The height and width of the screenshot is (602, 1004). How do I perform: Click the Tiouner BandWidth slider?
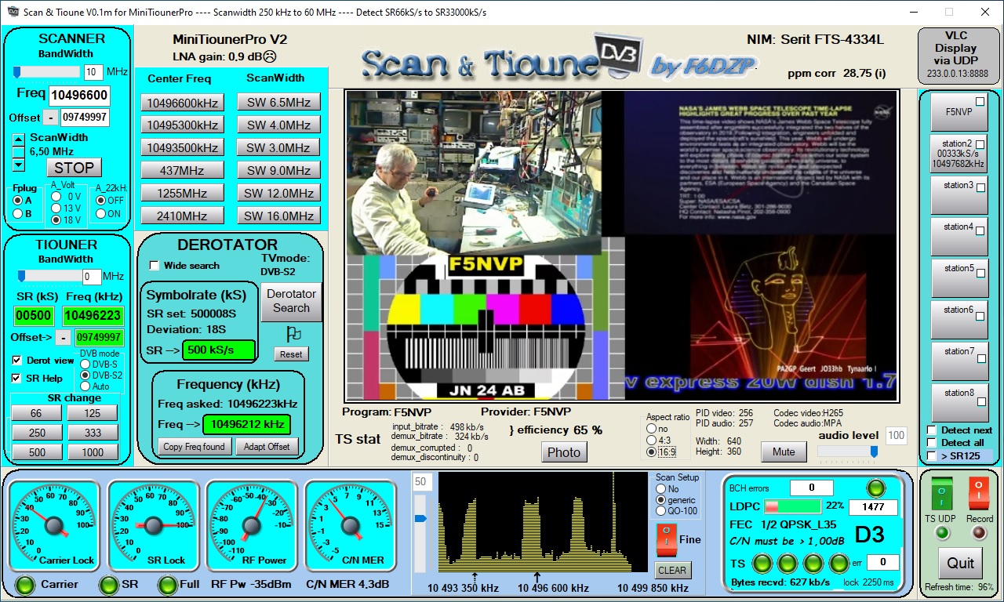pos(48,277)
